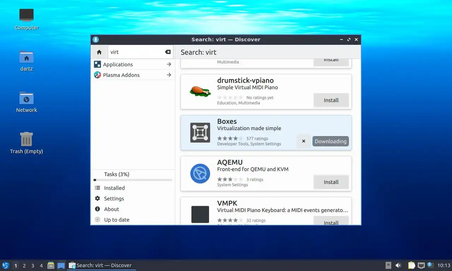The image size is (452, 271).
Task: Open the Trash desktop icon
Action: (x=26, y=139)
